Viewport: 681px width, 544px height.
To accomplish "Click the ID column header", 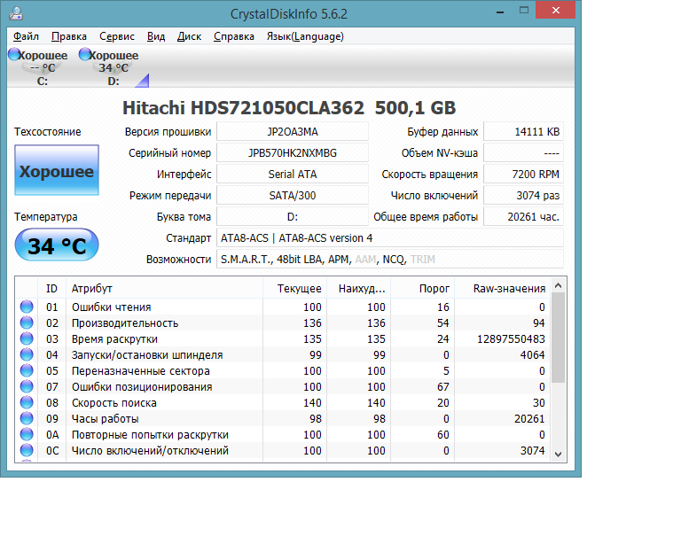I will [x=51, y=288].
